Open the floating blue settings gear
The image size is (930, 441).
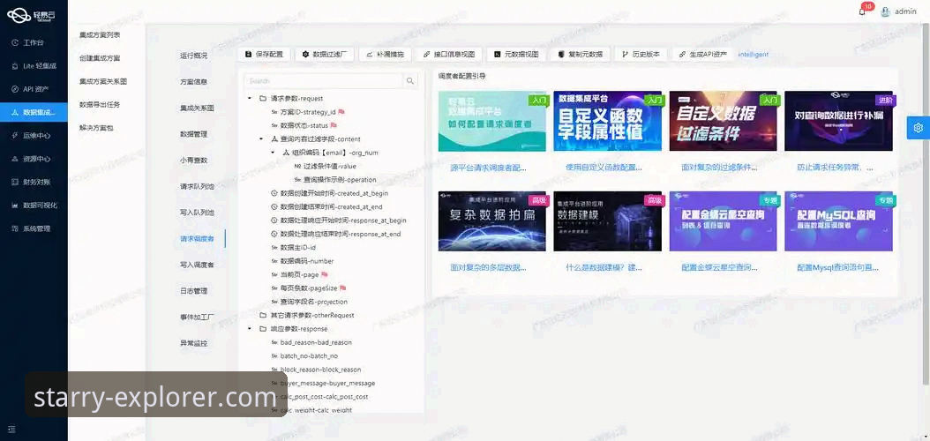tap(919, 127)
